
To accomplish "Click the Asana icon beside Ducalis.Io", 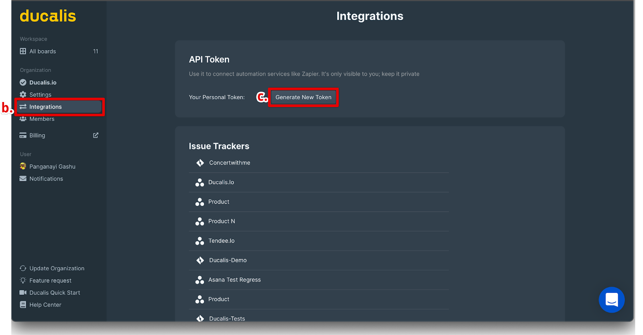I will pyautogui.click(x=200, y=182).
